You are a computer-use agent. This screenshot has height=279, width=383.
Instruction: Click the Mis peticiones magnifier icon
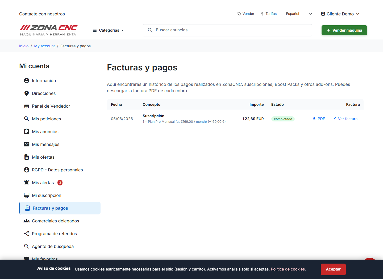tap(27, 119)
